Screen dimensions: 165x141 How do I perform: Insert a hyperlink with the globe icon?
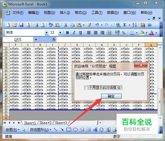118,25
